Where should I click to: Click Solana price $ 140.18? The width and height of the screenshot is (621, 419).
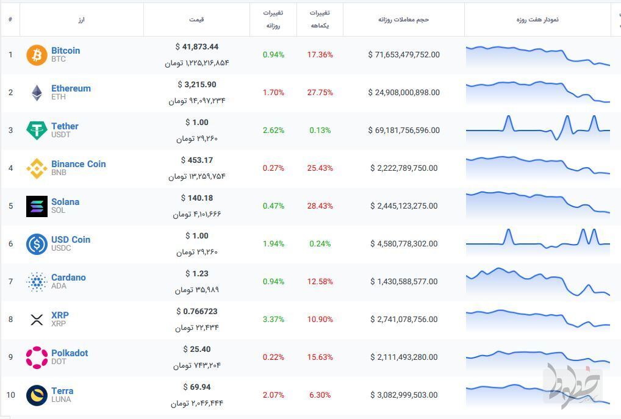click(x=197, y=198)
